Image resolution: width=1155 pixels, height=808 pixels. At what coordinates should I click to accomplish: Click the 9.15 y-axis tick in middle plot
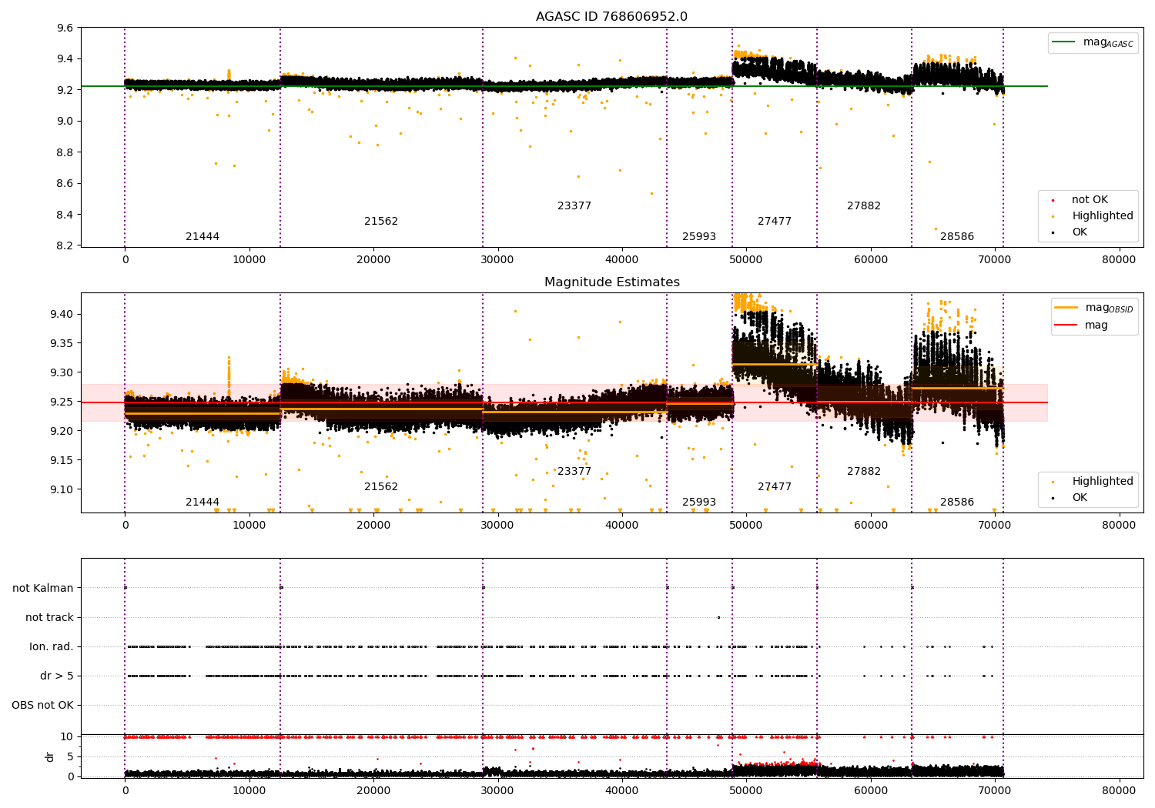pyautogui.click(x=63, y=460)
